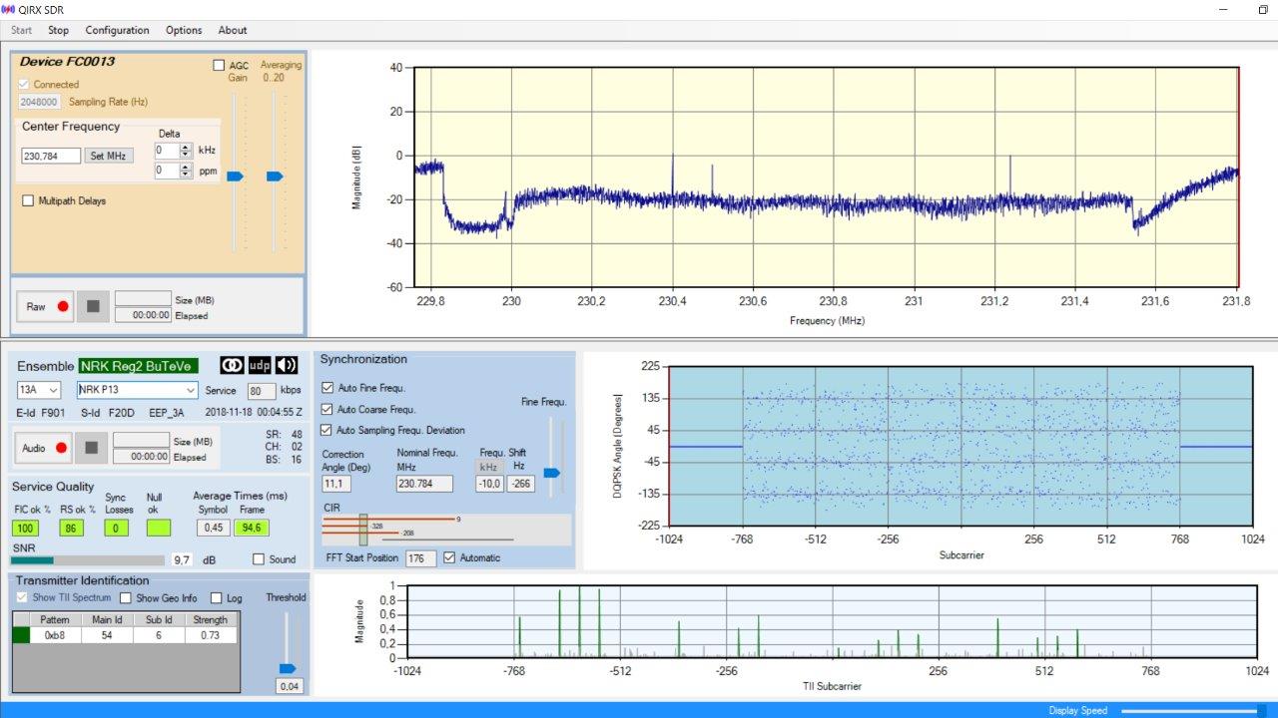Enable Multipath Delays checkbox
This screenshot has width=1278, height=718.
coord(28,200)
